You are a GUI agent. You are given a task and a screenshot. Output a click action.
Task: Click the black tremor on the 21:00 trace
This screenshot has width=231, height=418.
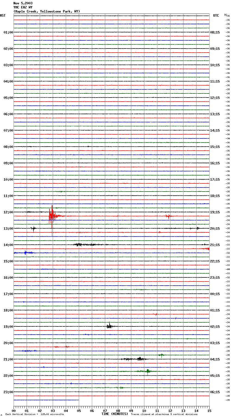tap(135, 359)
